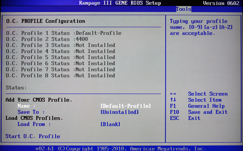Select the Name label

(26, 106)
